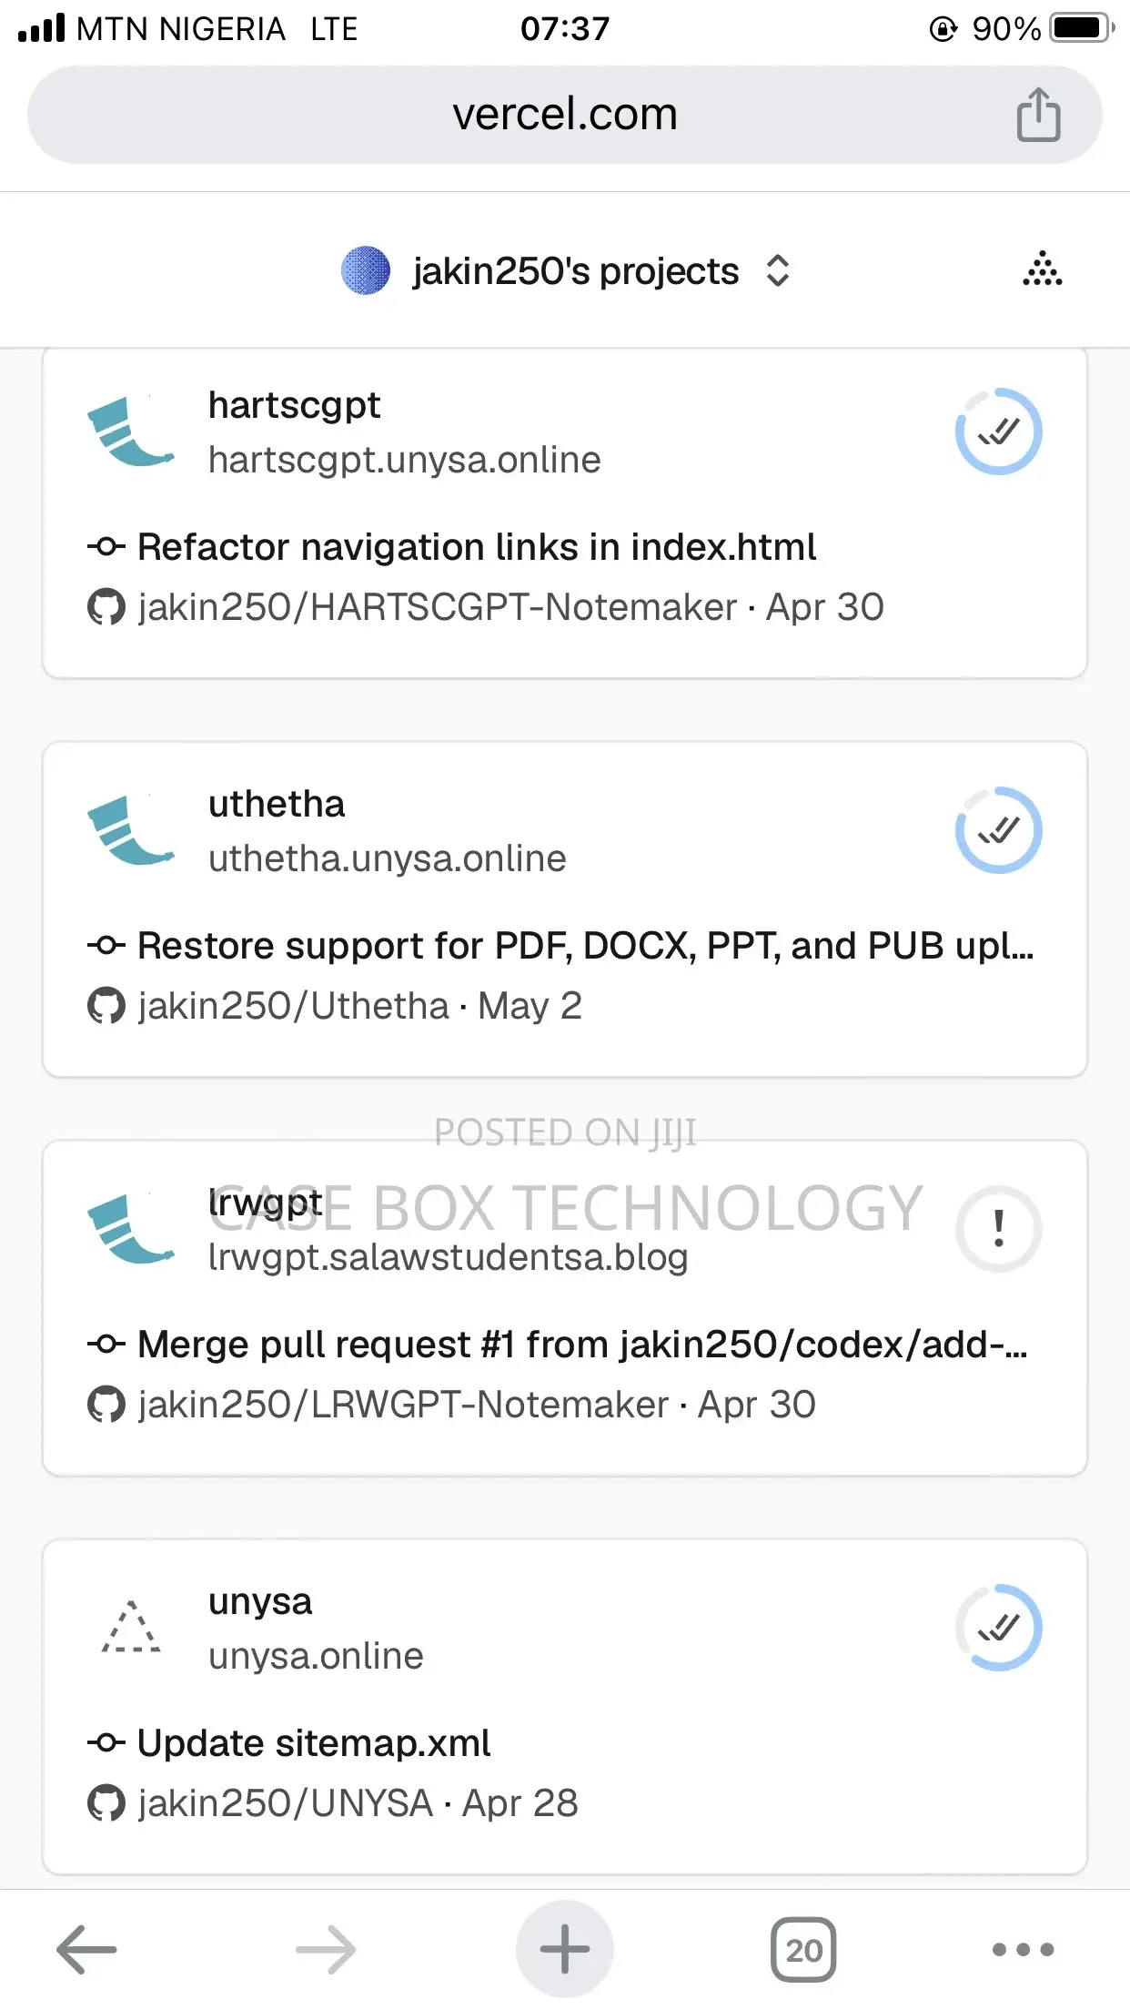Viewport: 1130px width, 2010px height.
Task: Open browser three-dot more menu
Action: (x=1024, y=1949)
